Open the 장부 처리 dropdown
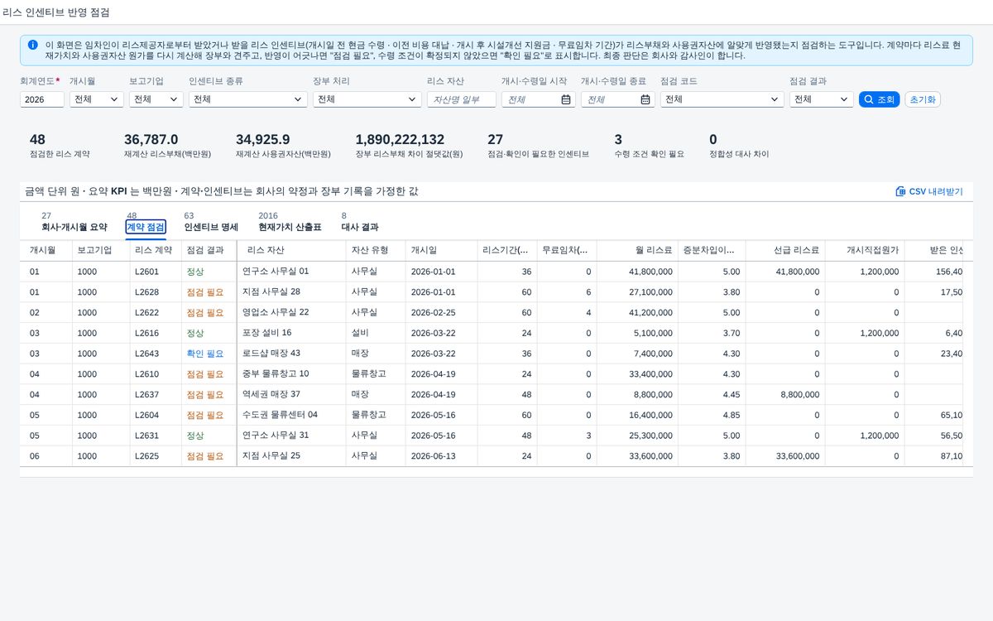The width and height of the screenshot is (993, 621). coord(367,99)
